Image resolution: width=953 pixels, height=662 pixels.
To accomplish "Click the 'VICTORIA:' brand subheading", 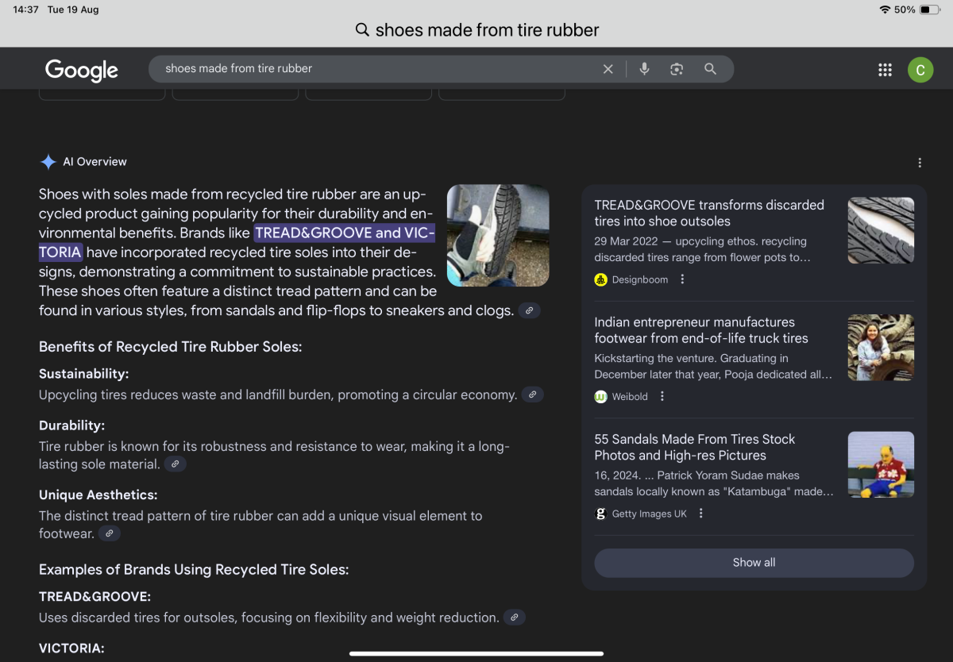I will (x=71, y=649).
